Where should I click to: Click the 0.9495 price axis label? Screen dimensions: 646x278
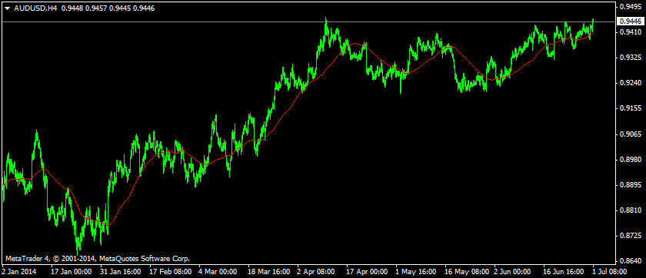tap(631, 7)
